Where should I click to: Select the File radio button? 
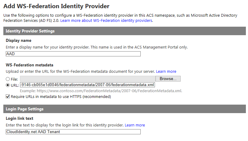(x=8, y=79)
